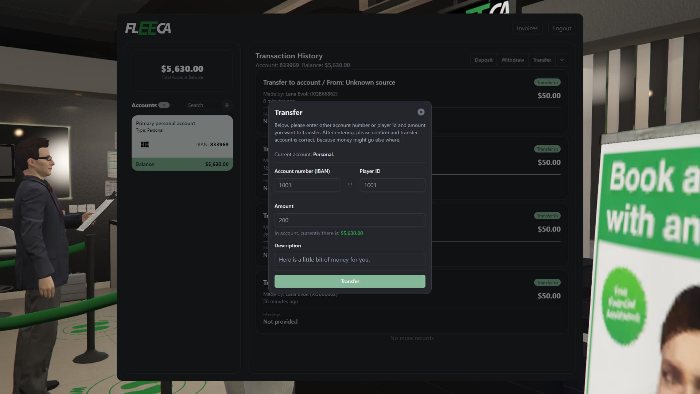Viewport: 700px width, 394px height.
Task: Click Logout in the header
Action: coord(562,28)
